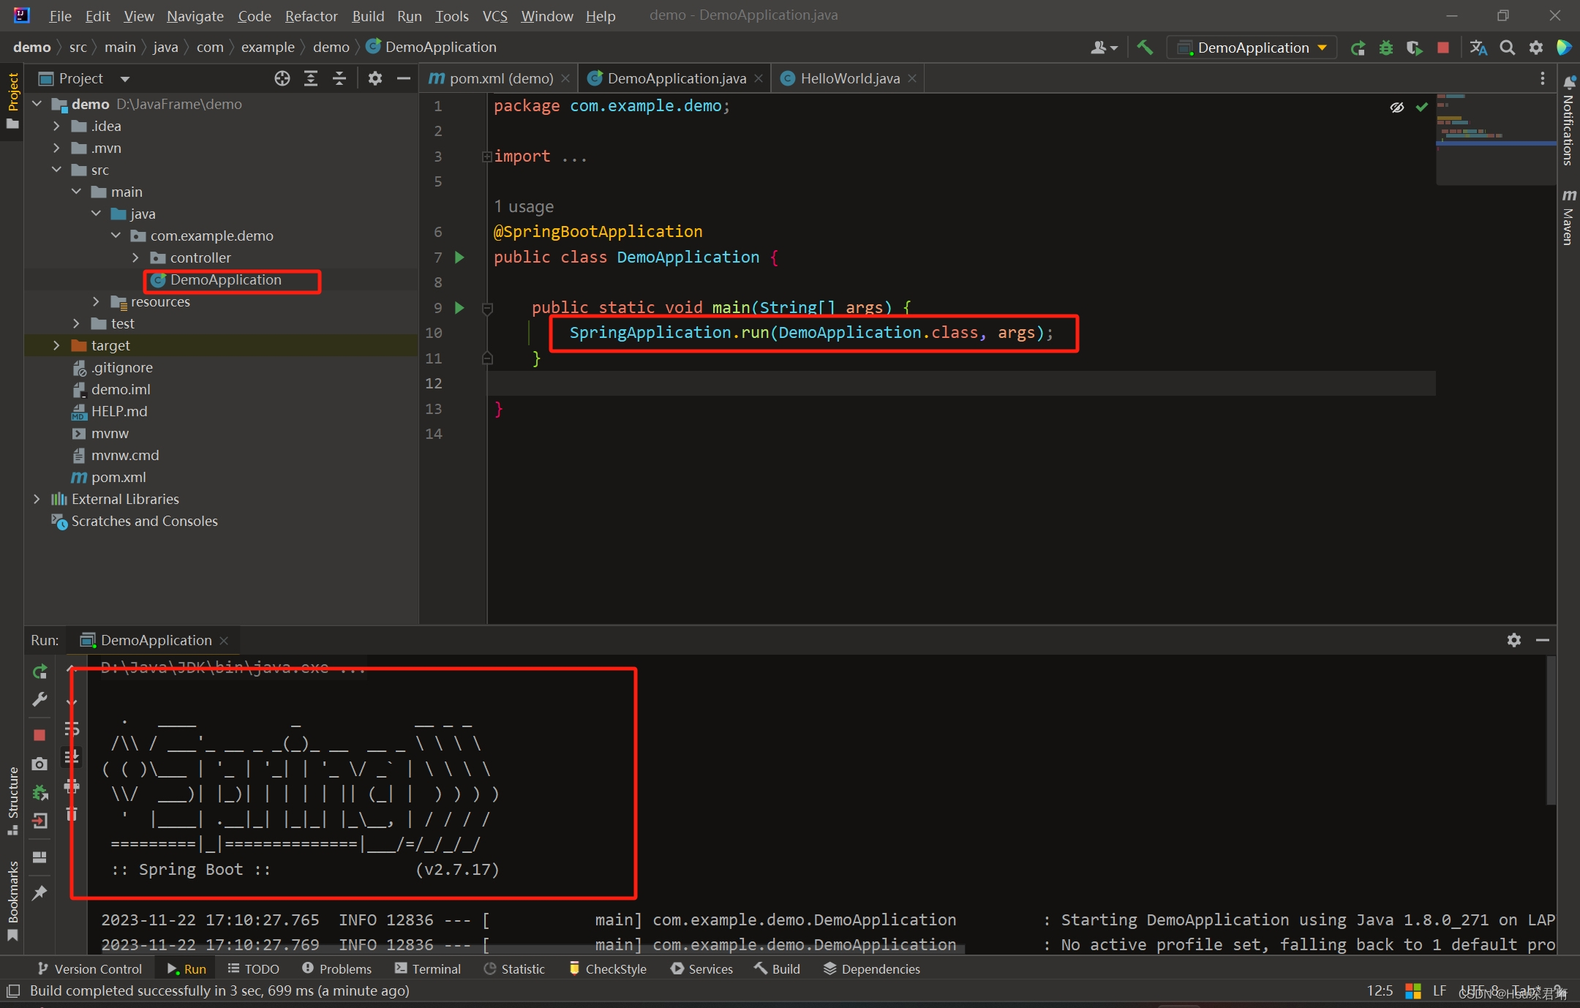
Task: Open run configuration dropdown DemoApplication
Action: [x=1252, y=48]
